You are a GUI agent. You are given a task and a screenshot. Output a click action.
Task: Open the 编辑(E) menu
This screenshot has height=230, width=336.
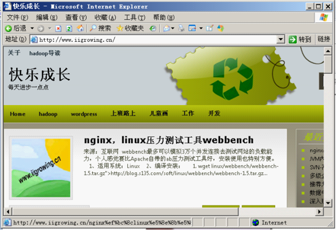[x=47, y=17]
